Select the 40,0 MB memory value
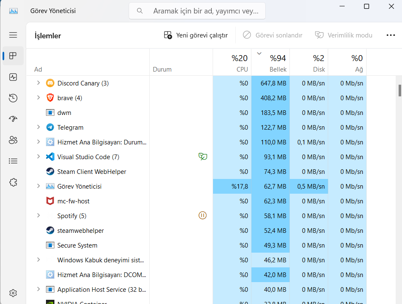 (275, 290)
